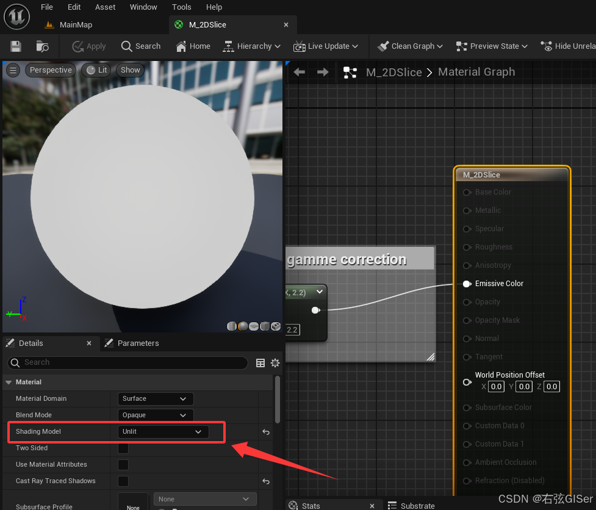This screenshot has width=596, height=510.
Task: Open the property matrix grid view
Action: point(260,363)
